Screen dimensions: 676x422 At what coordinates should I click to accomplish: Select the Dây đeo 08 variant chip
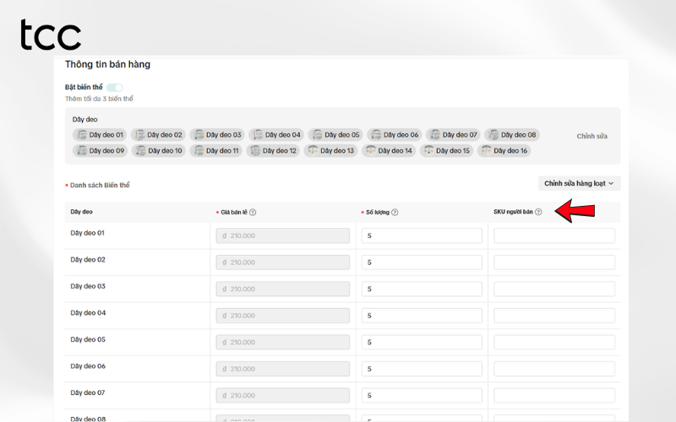[x=512, y=135]
